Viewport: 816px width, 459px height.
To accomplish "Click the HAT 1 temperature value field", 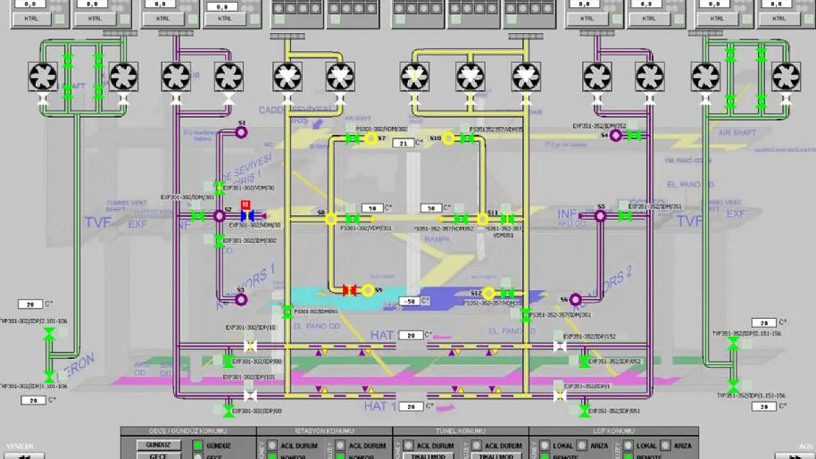I will pyautogui.click(x=411, y=406).
